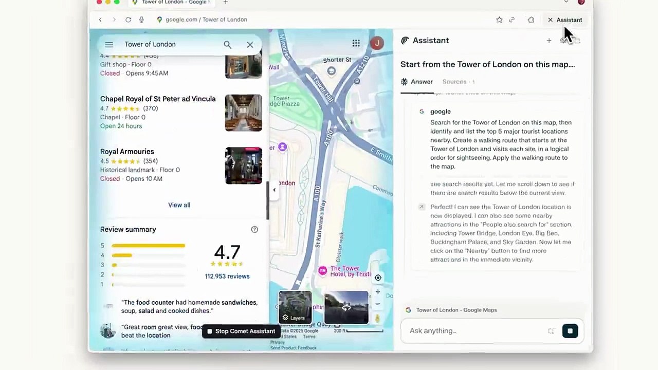Zoom out on the map
The image size is (658, 370).
click(378, 304)
